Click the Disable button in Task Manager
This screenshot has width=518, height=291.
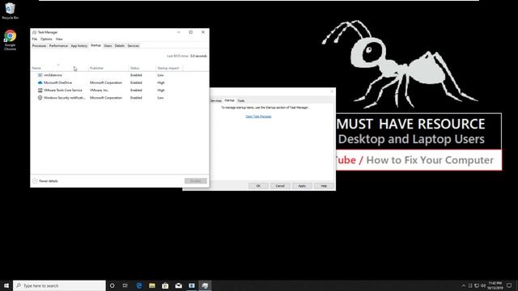pos(196,181)
